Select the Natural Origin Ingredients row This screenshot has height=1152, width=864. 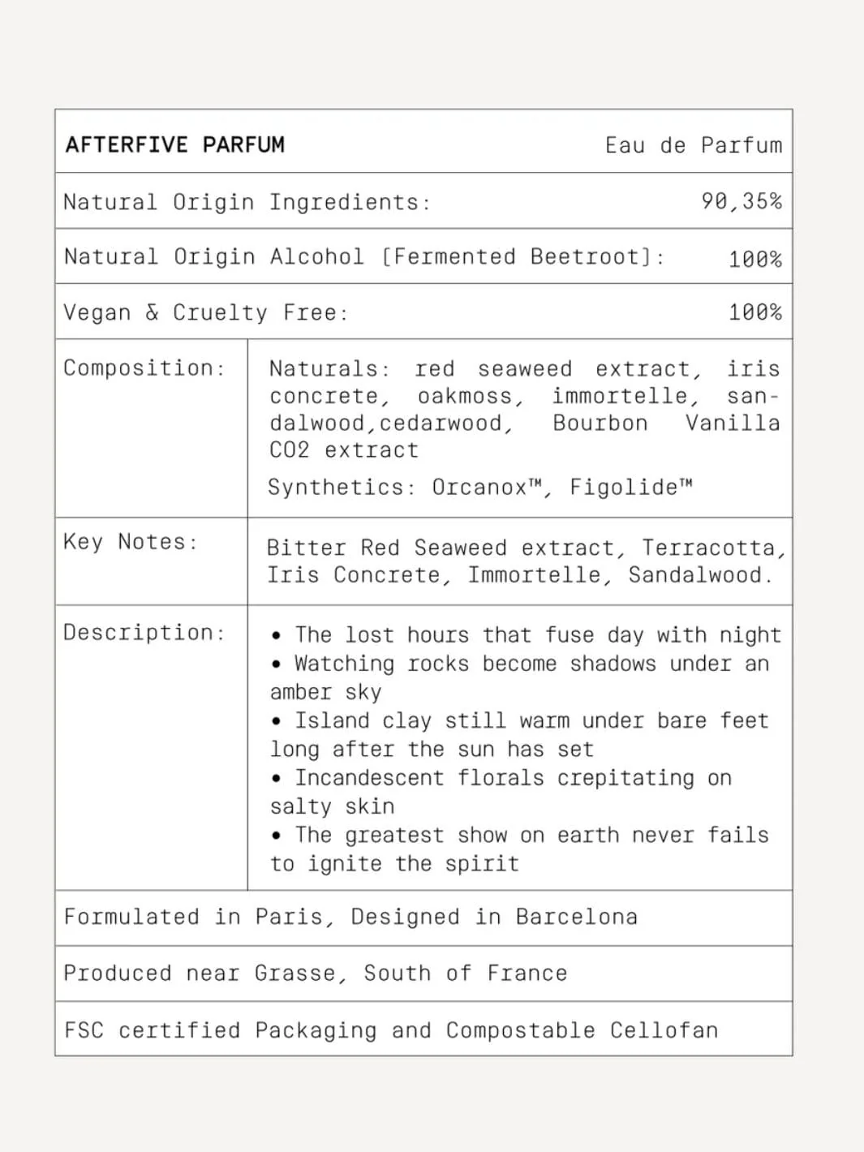click(423, 201)
